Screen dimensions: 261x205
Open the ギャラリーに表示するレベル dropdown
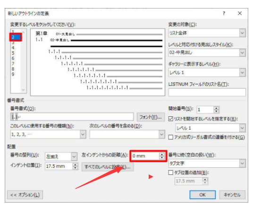tap(242, 73)
